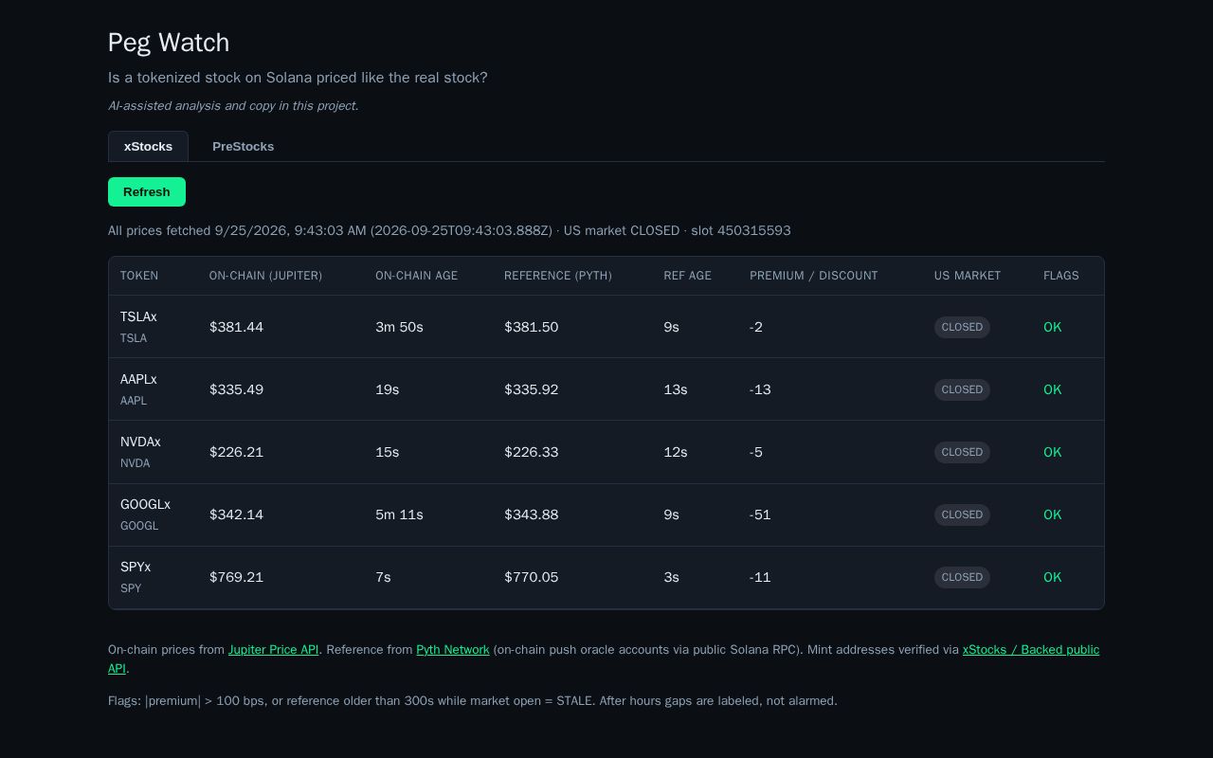
Task: Click the -51 premium value for GOOGLx
Action: coord(760,514)
